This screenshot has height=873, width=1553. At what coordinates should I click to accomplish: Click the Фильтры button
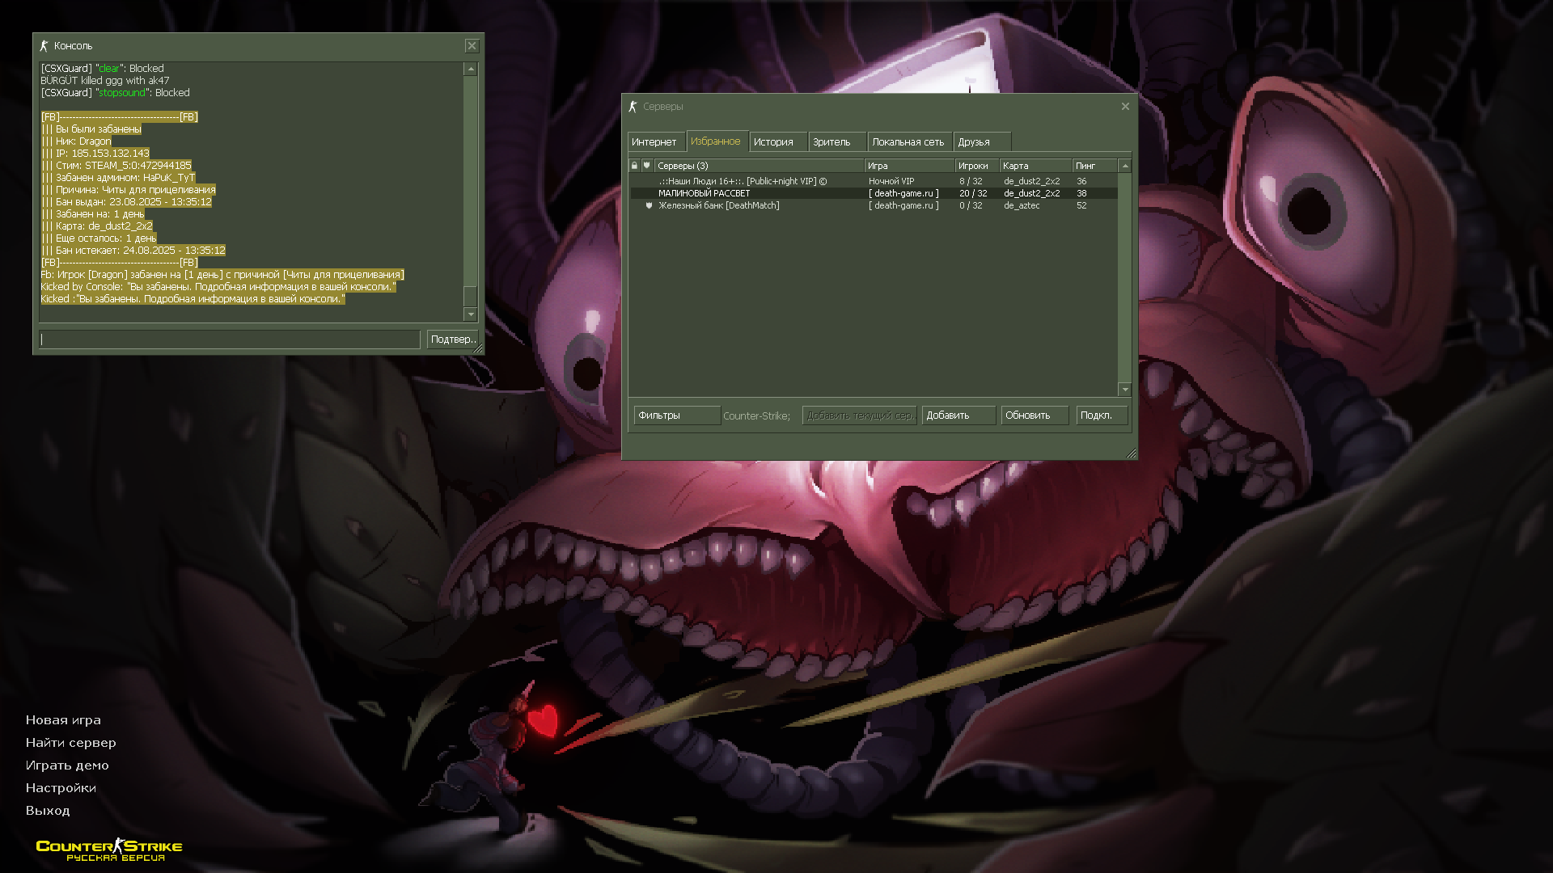pyautogui.click(x=677, y=415)
